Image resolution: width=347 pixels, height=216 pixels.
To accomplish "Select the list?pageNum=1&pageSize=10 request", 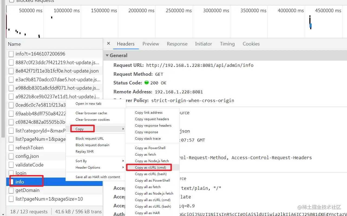I will (54, 199).
